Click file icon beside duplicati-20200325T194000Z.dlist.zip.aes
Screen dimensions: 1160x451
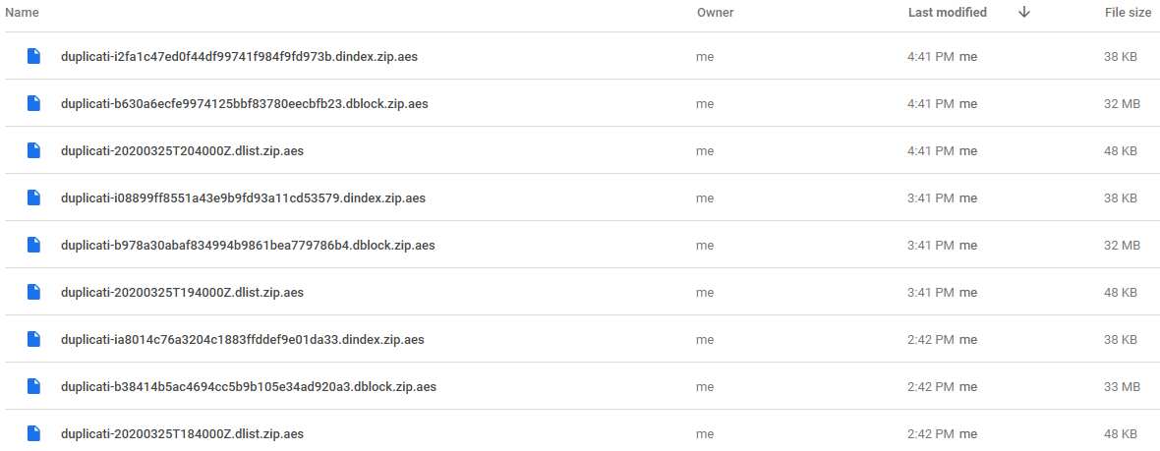click(x=33, y=292)
